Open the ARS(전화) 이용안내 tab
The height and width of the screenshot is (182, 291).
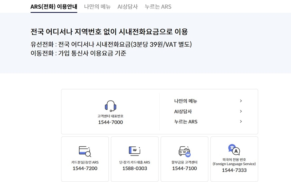[54, 7]
